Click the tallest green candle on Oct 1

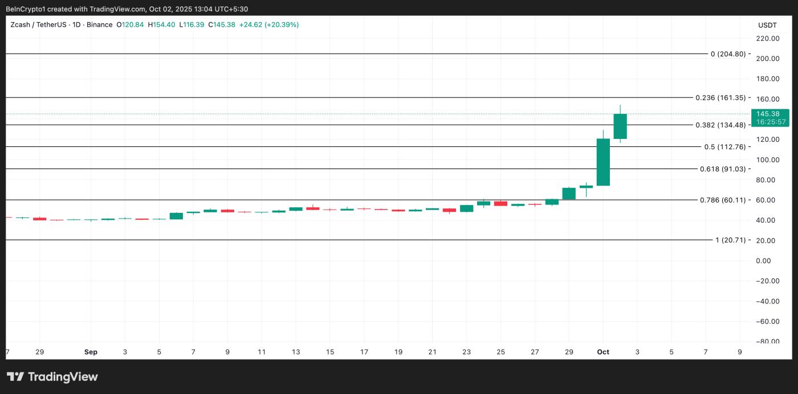603,162
